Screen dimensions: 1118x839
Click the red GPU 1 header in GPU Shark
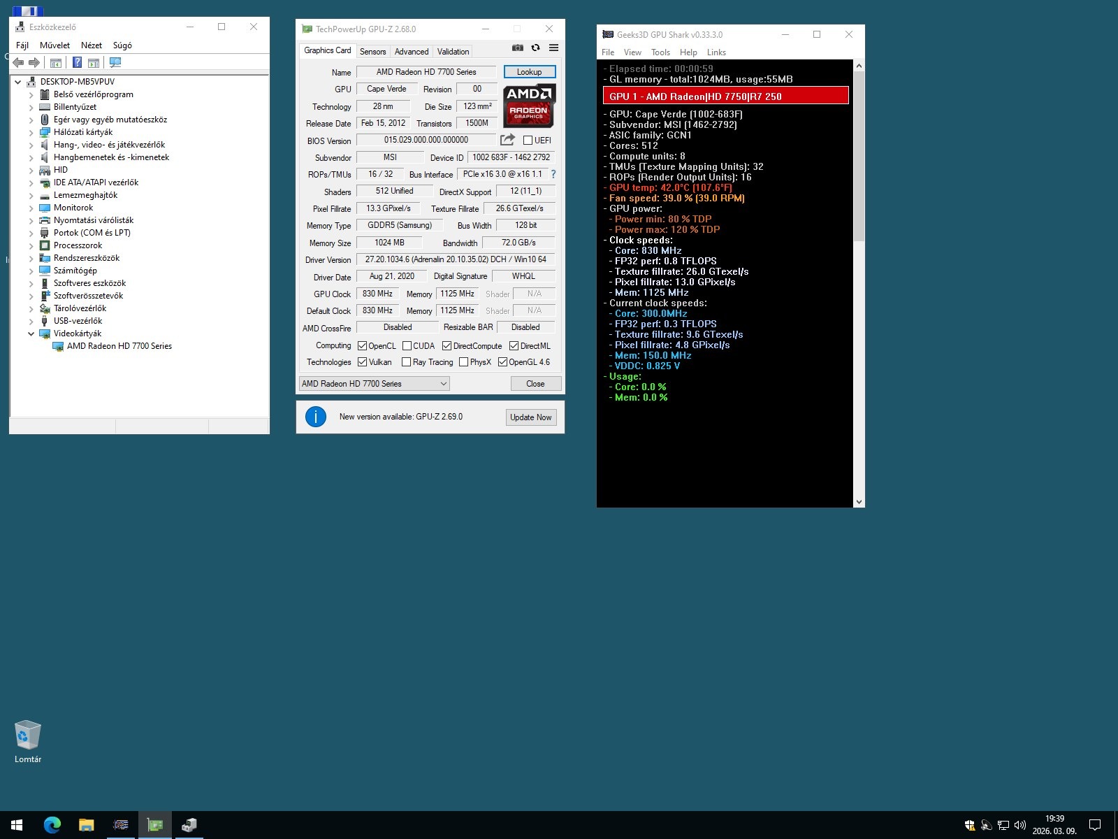pyautogui.click(x=726, y=96)
